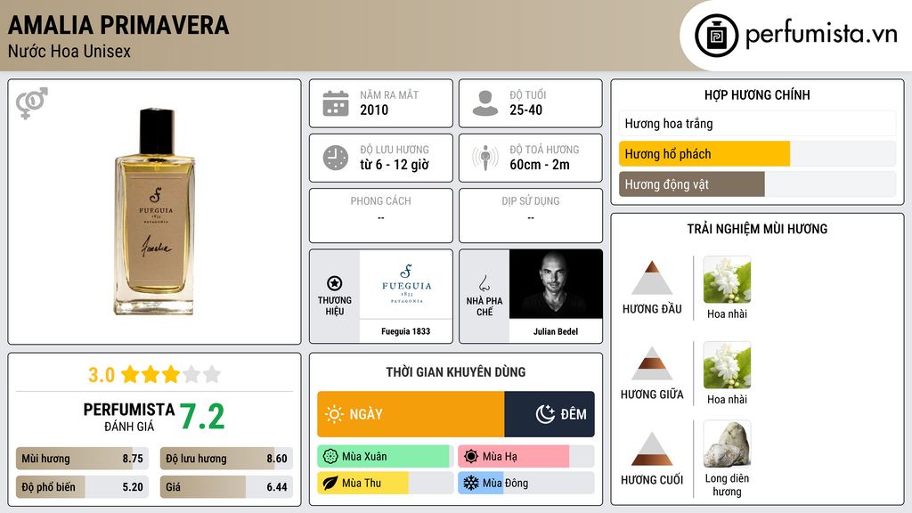The width and height of the screenshot is (912, 513).
Task: Click the clock icon for Độ lưu hương
Action: [x=336, y=159]
